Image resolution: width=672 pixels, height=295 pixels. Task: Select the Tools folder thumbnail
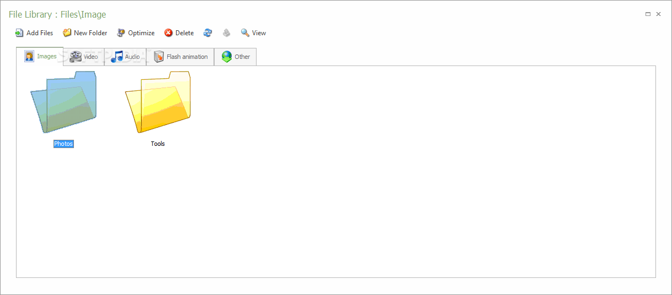tap(158, 102)
